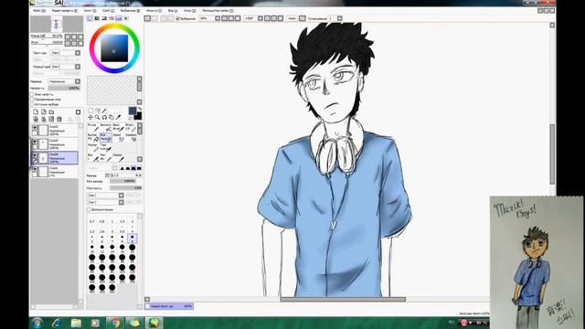Toggle the Прикрепление слоя checkbox
The height and width of the screenshot is (329, 585).
coord(32,100)
